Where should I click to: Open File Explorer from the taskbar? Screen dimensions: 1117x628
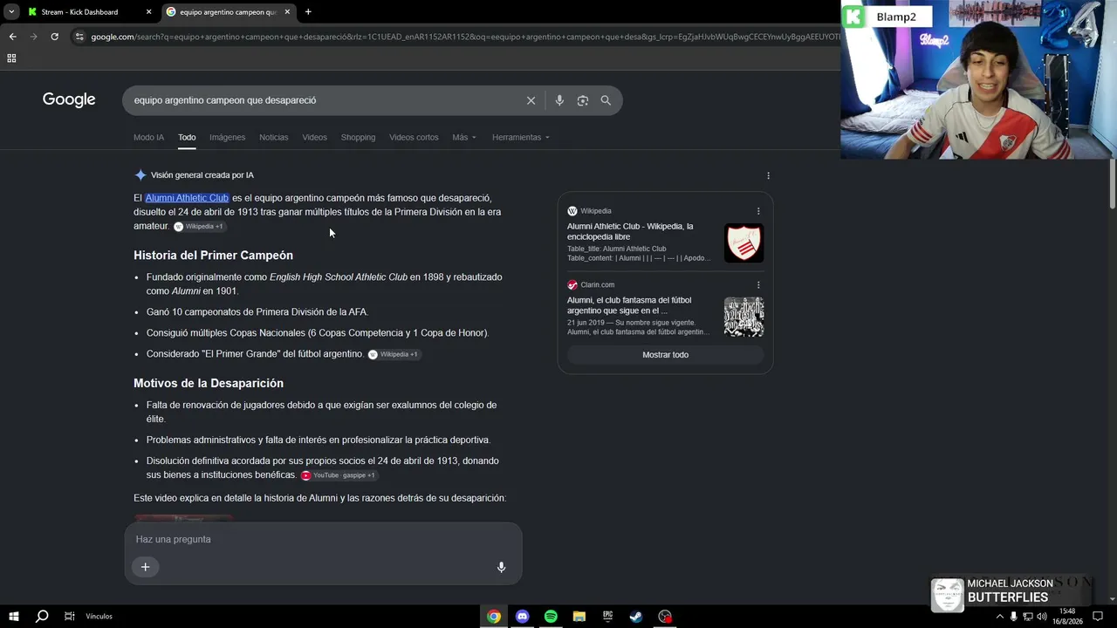(x=579, y=617)
